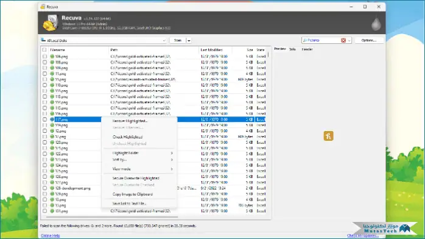Click green status dot of 124.png
425x239 pixels.
(52, 165)
